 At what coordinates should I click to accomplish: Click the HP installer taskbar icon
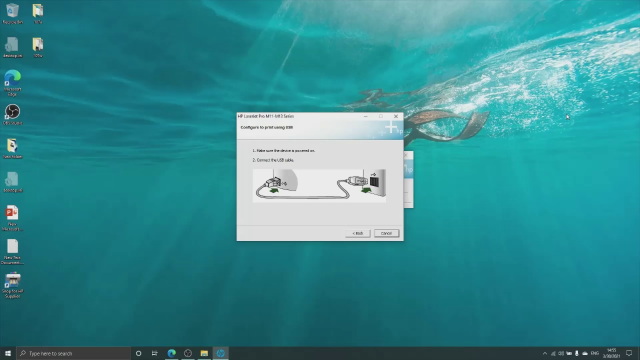220,353
